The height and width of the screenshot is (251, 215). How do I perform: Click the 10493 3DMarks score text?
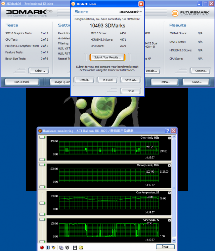107,26
